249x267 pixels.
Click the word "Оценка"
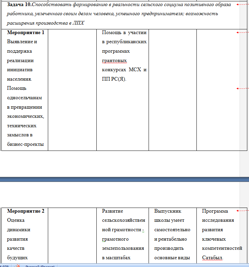pyautogui.click(x=16, y=220)
